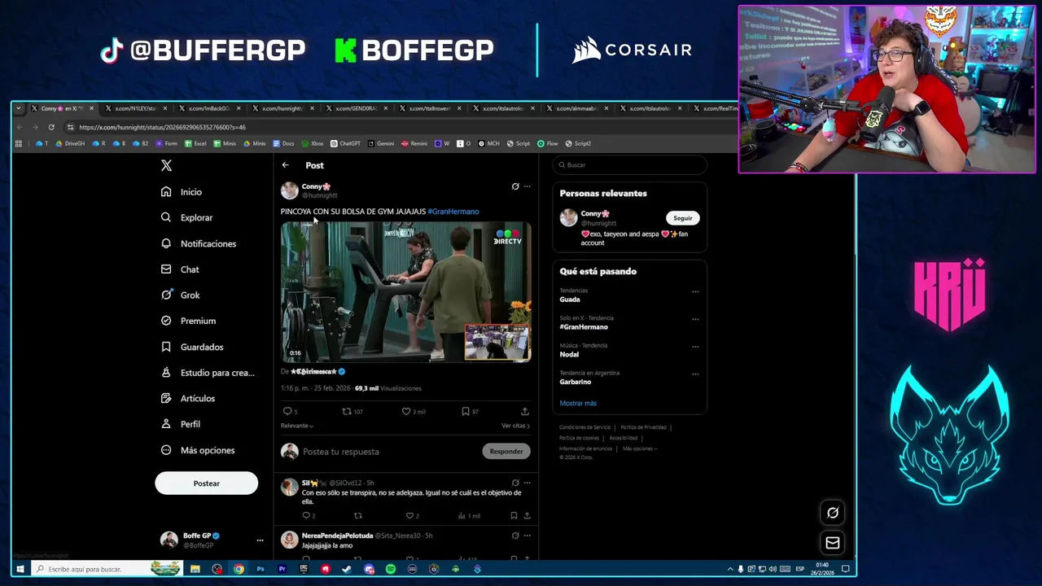The width and height of the screenshot is (1042, 586).
Task: Open the Relevante sort dropdown
Action: [x=297, y=426]
